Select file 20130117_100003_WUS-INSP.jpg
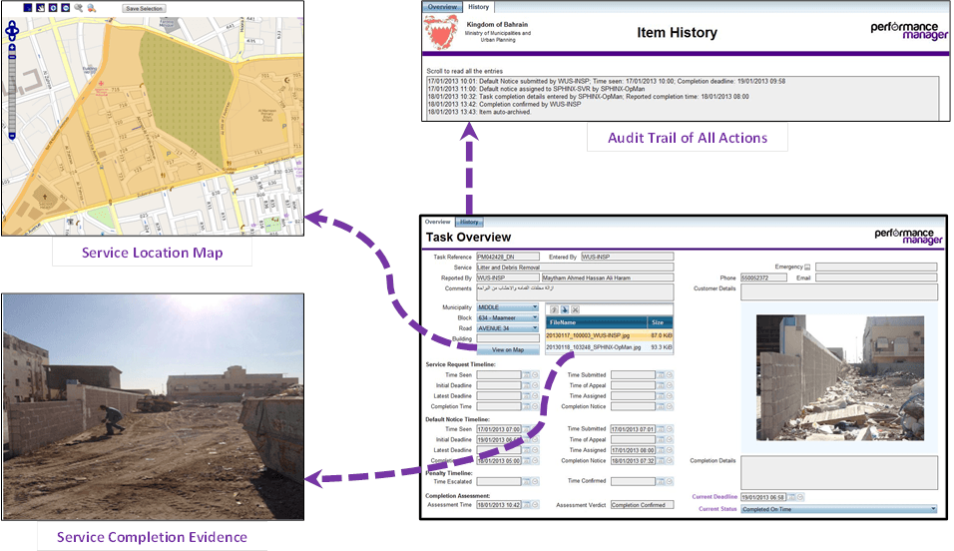The width and height of the screenshot is (954, 551). click(610, 335)
